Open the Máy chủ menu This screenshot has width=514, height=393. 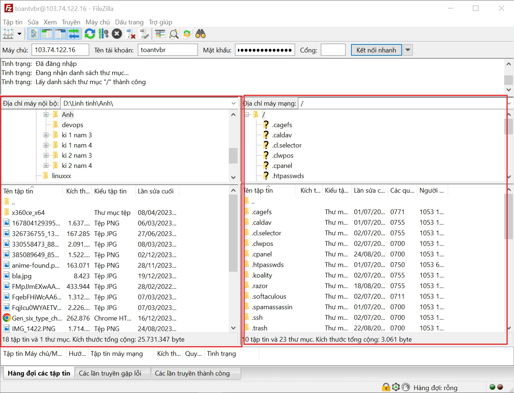[x=97, y=22]
